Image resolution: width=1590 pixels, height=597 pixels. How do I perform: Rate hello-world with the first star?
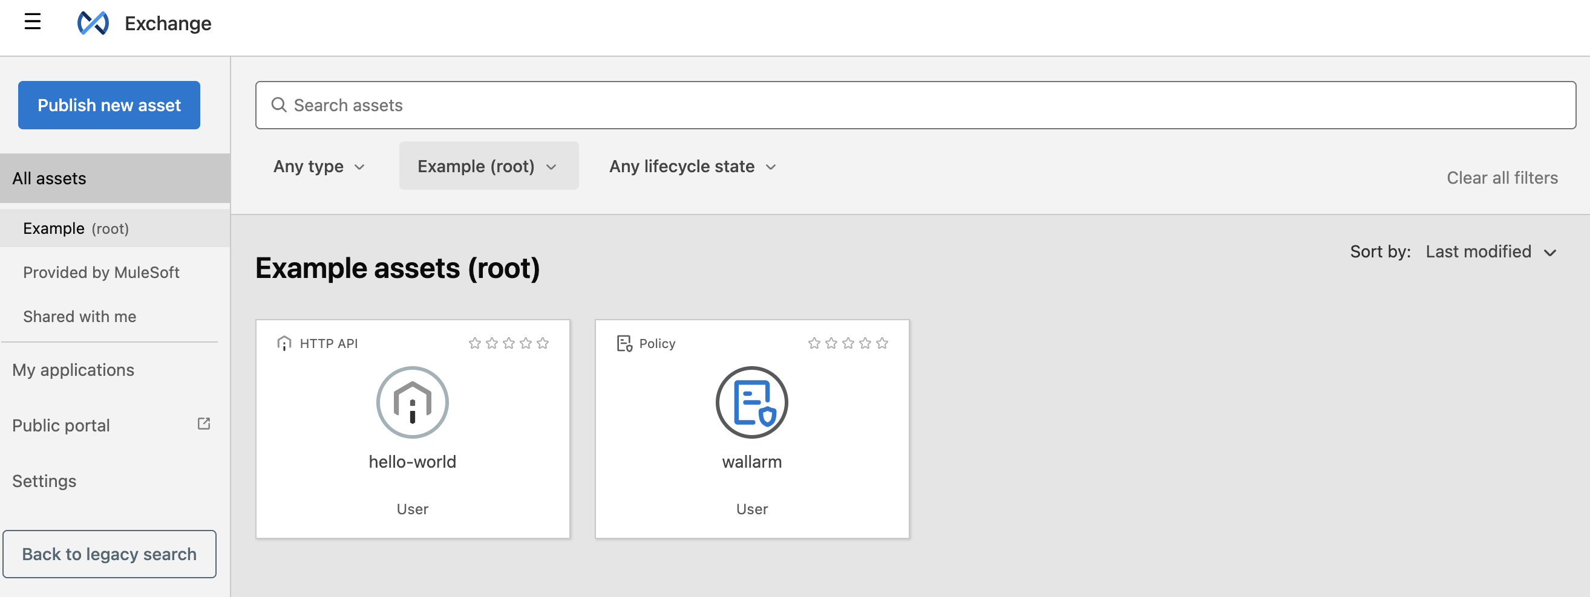(474, 343)
